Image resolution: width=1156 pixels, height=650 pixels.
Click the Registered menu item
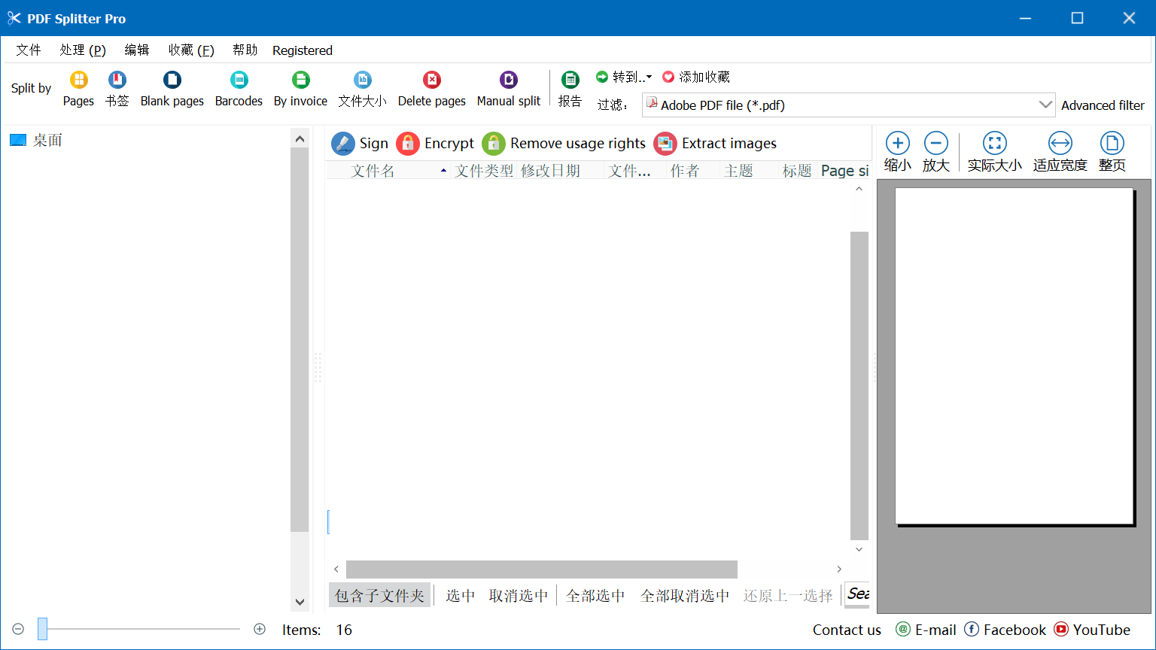point(303,50)
